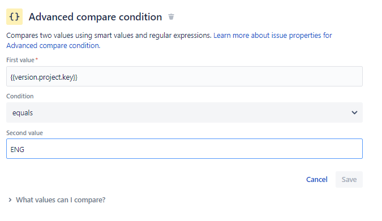Click the arrow icon beside What values can I compare

(10, 200)
